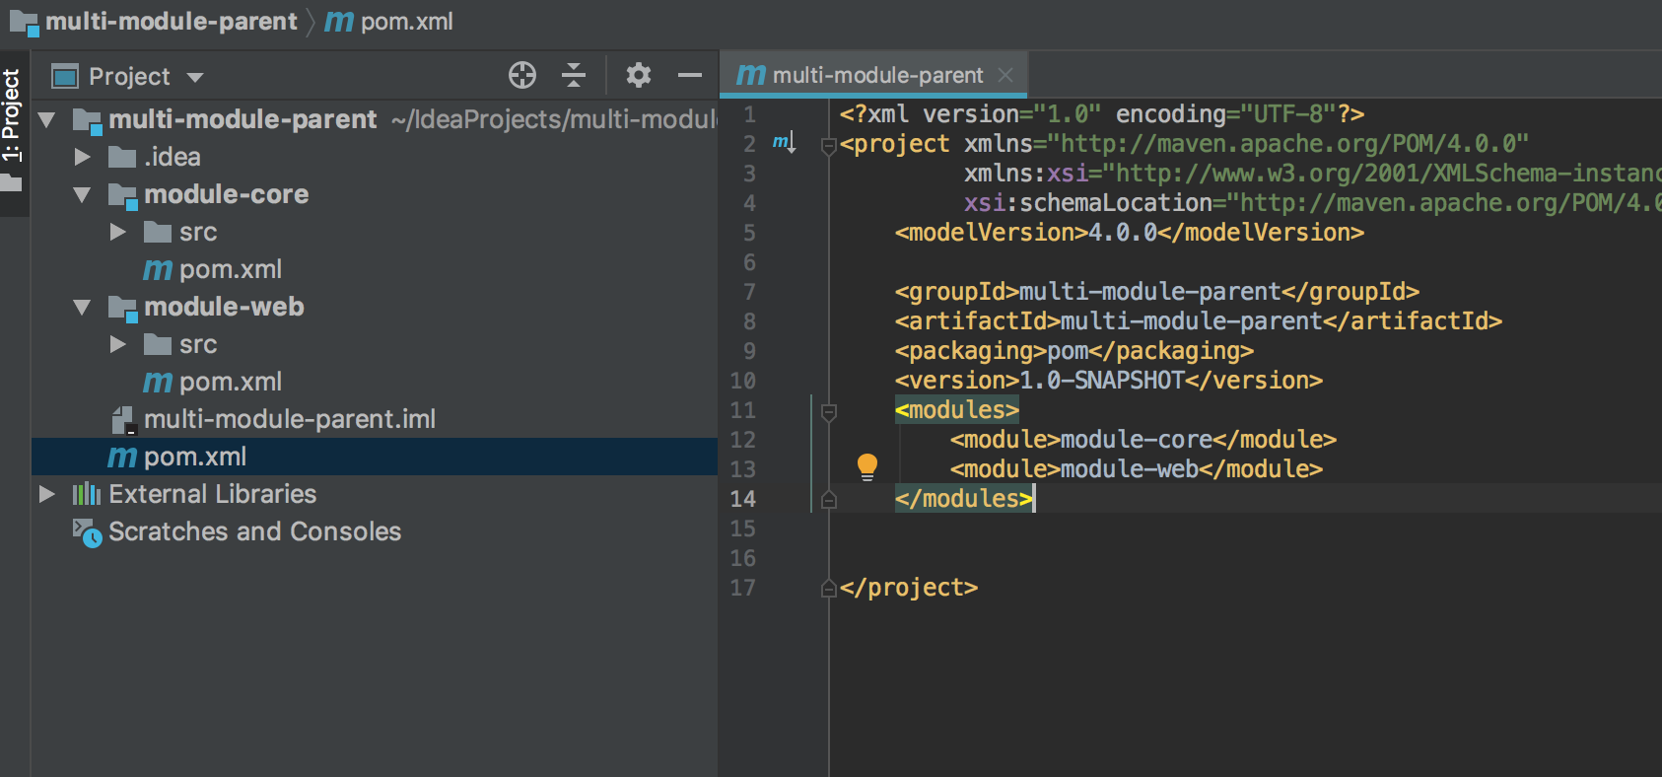Click the opening modules tag on line 11
This screenshot has height=777, width=1662.
pyautogui.click(x=957, y=409)
